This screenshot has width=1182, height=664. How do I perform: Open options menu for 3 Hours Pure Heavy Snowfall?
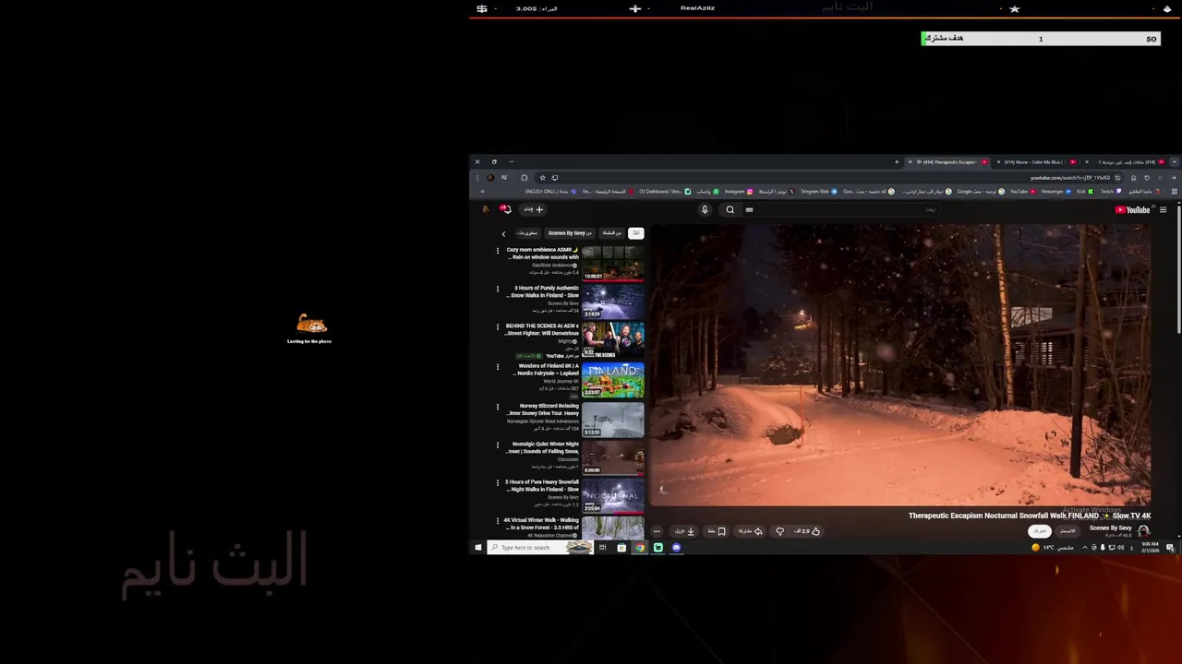point(498,483)
